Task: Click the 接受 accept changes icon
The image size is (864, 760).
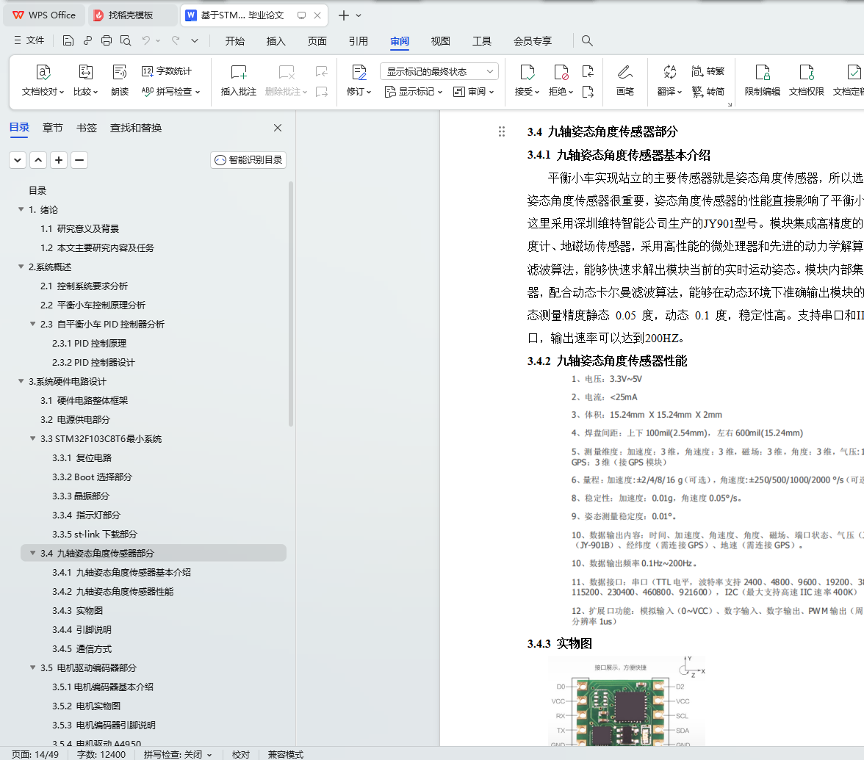Action: 528,72
